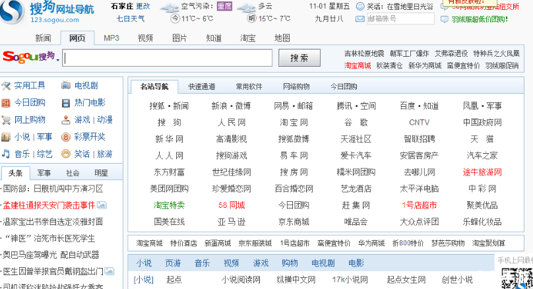Screen dimensions: 533x289
Task: Open the CNTV site link
Action: pyautogui.click(x=419, y=123)
